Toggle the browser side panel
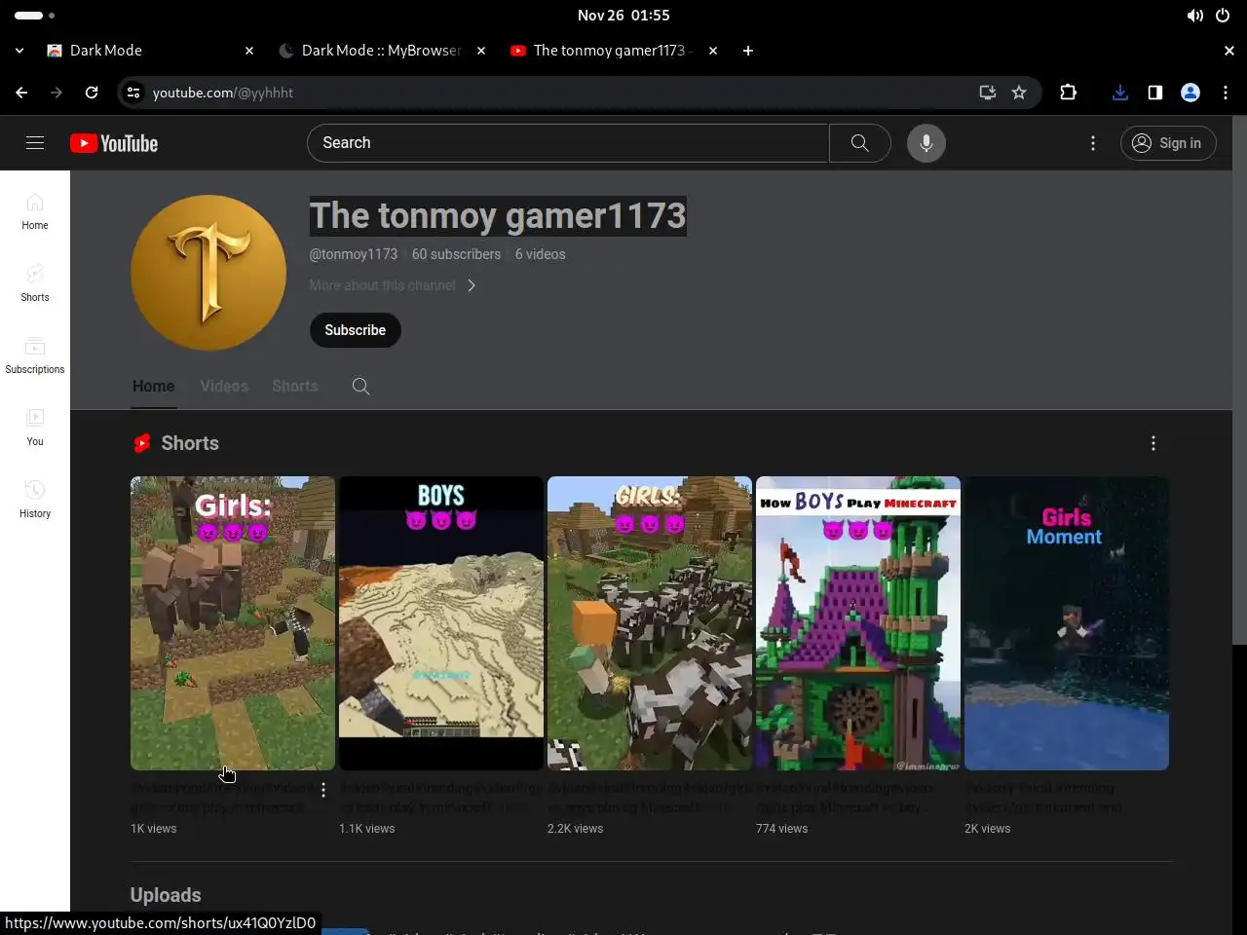The width and height of the screenshot is (1247, 935). (1155, 93)
